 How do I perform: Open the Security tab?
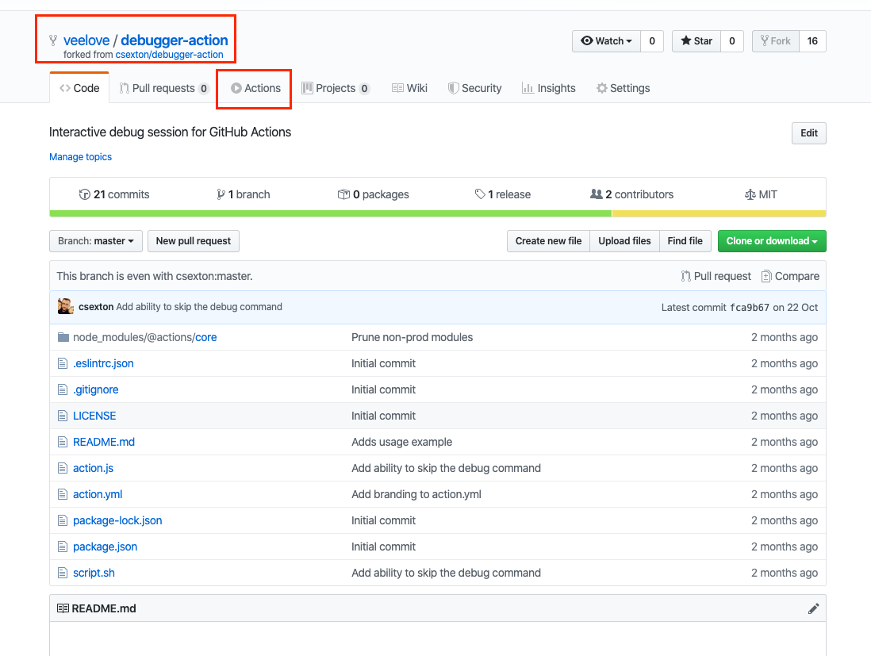475,88
